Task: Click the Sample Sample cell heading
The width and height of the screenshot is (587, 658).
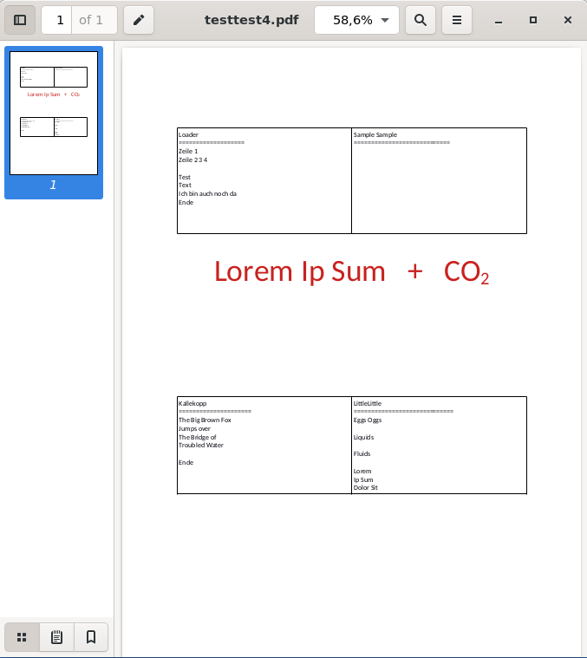Action: [x=375, y=135]
